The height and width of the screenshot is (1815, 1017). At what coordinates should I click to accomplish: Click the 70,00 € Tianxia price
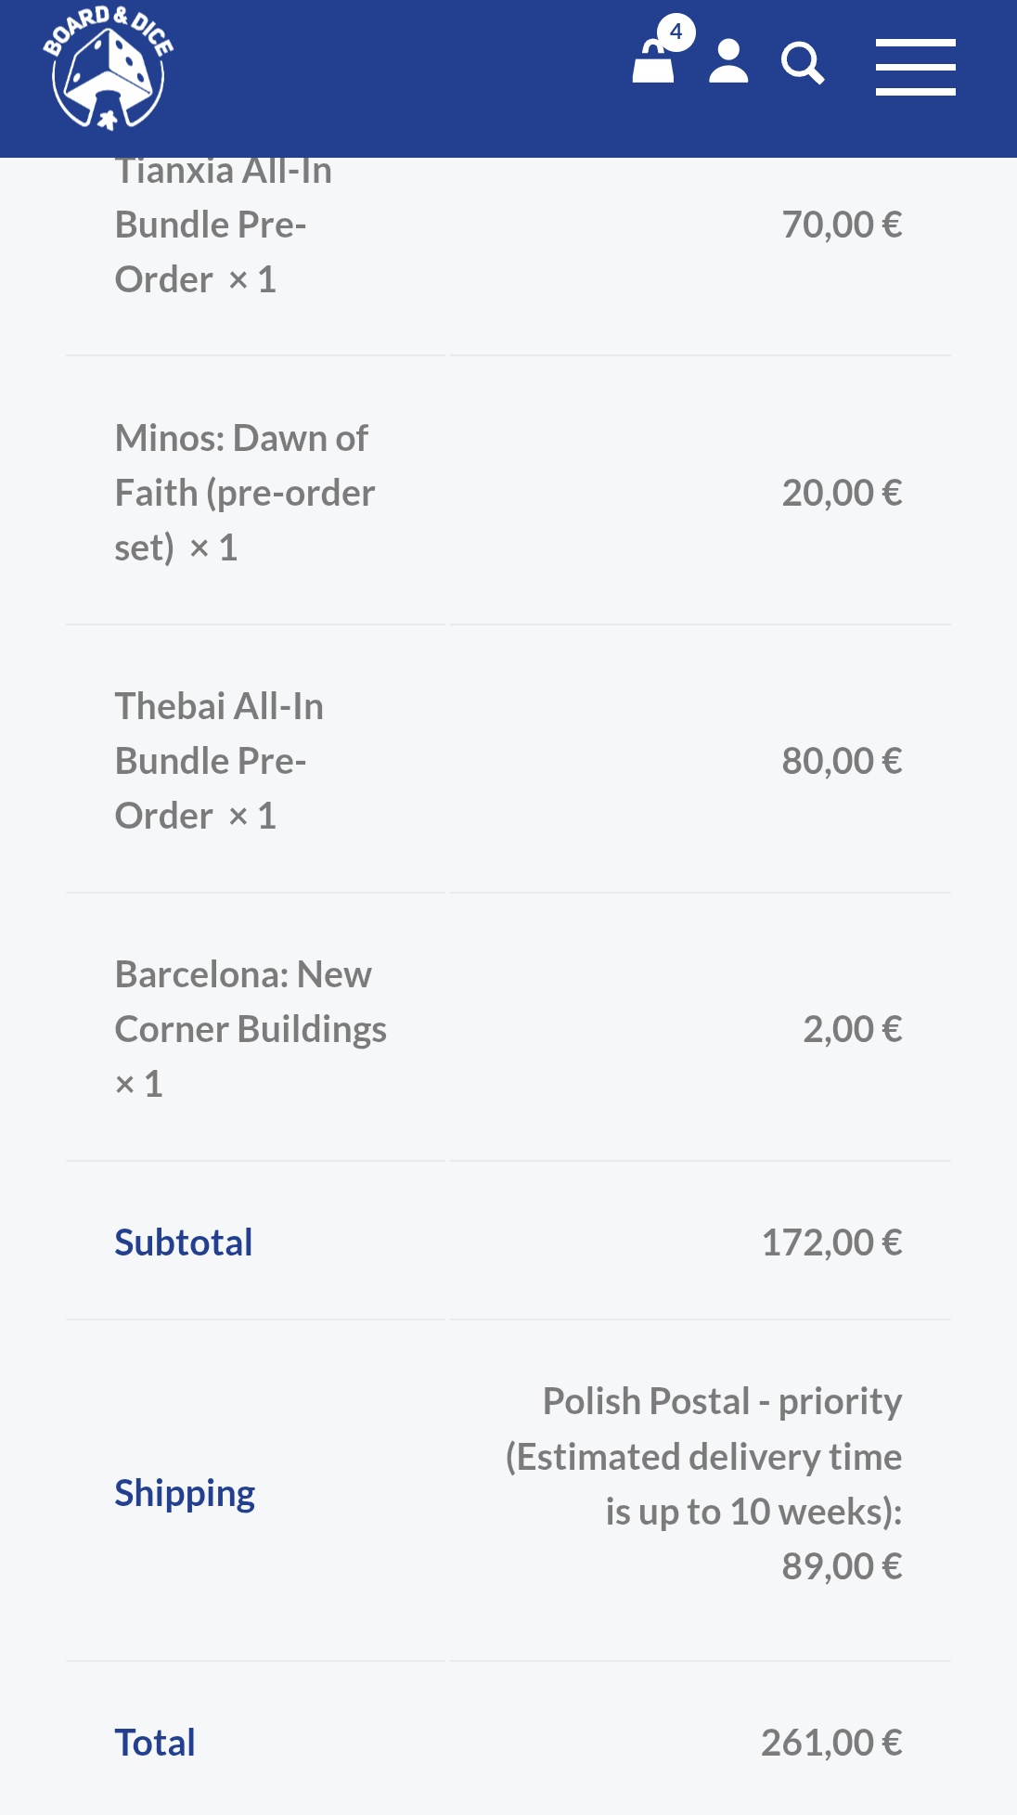coord(842,225)
